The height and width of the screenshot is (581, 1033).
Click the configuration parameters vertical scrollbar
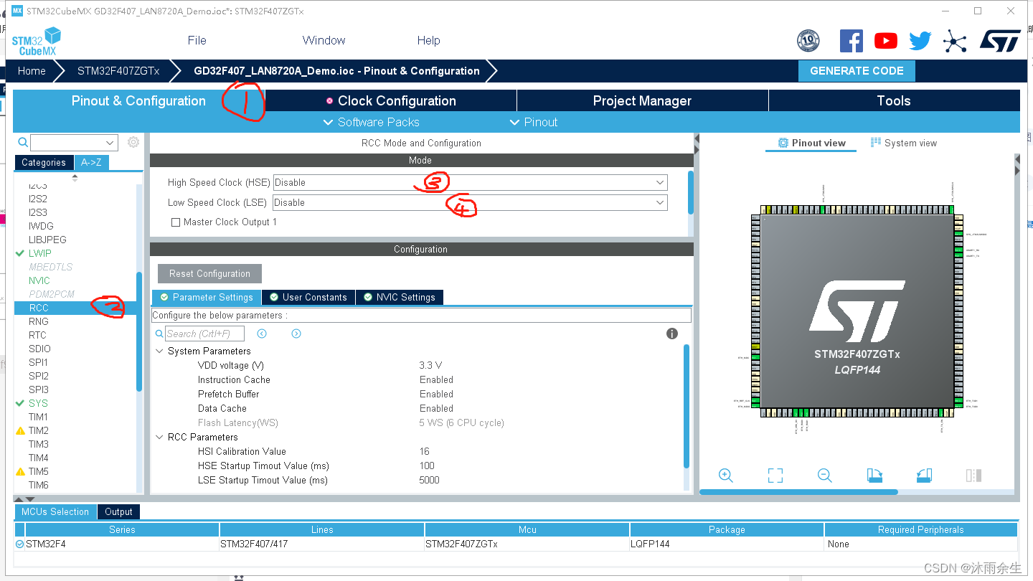(x=687, y=405)
